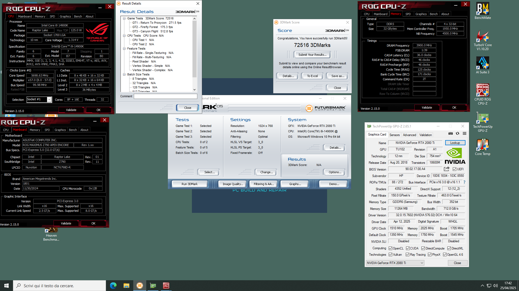Toggle UEFI checkbox in GPU-Z

pyautogui.click(x=455, y=169)
